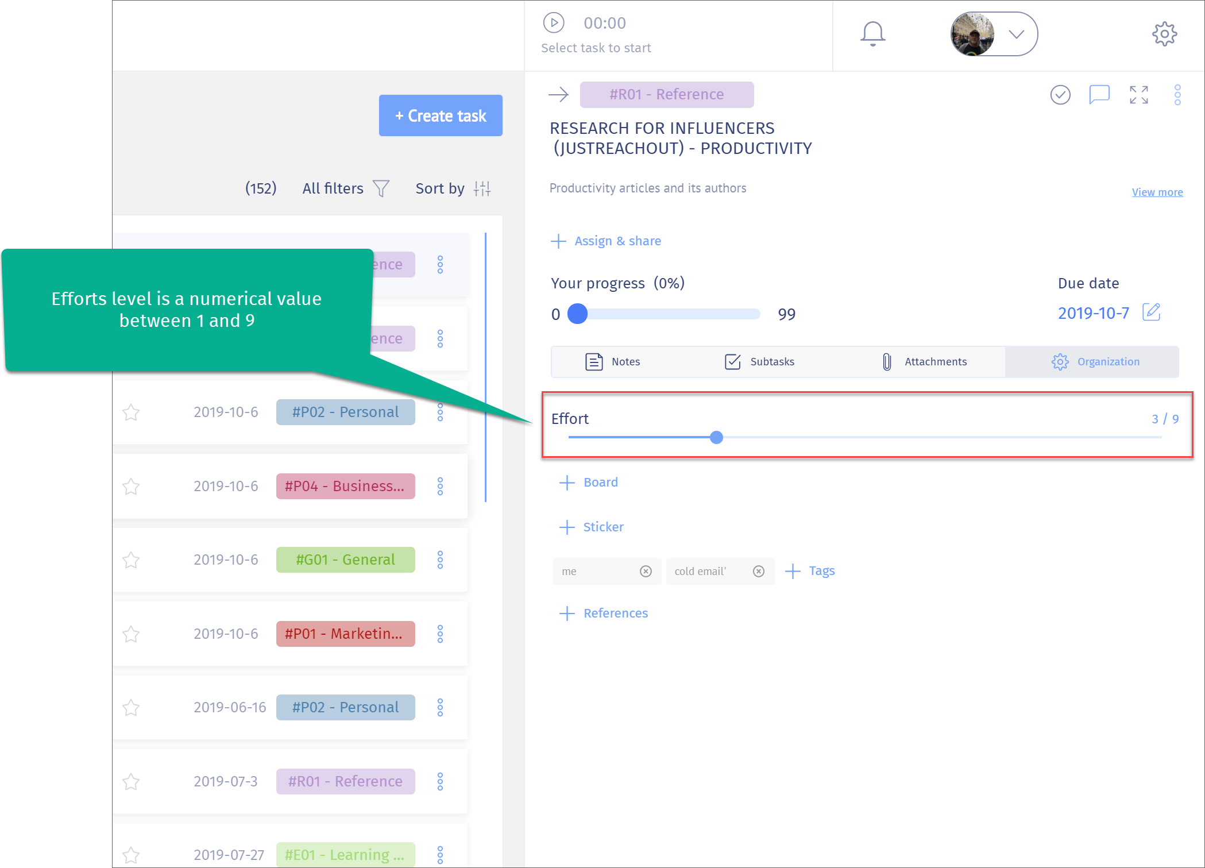
Task: Open three-dot menu for 2019-06-16 #P02 - Personal
Action: pyautogui.click(x=440, y=707)
